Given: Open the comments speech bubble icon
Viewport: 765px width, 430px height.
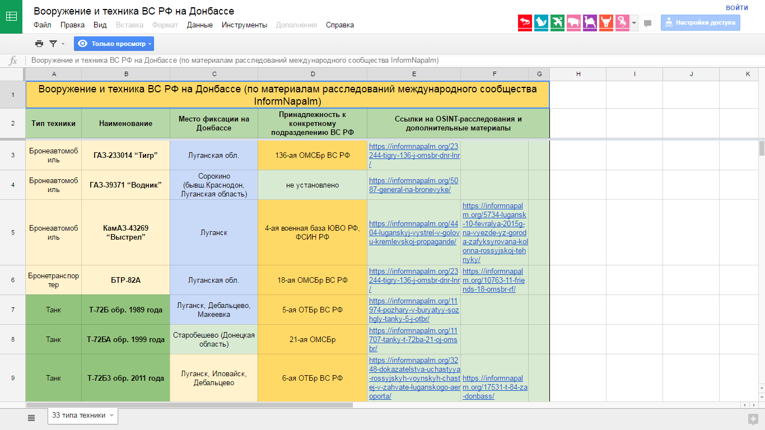Looking at the screenshot, I should click(x=648, y=24).
